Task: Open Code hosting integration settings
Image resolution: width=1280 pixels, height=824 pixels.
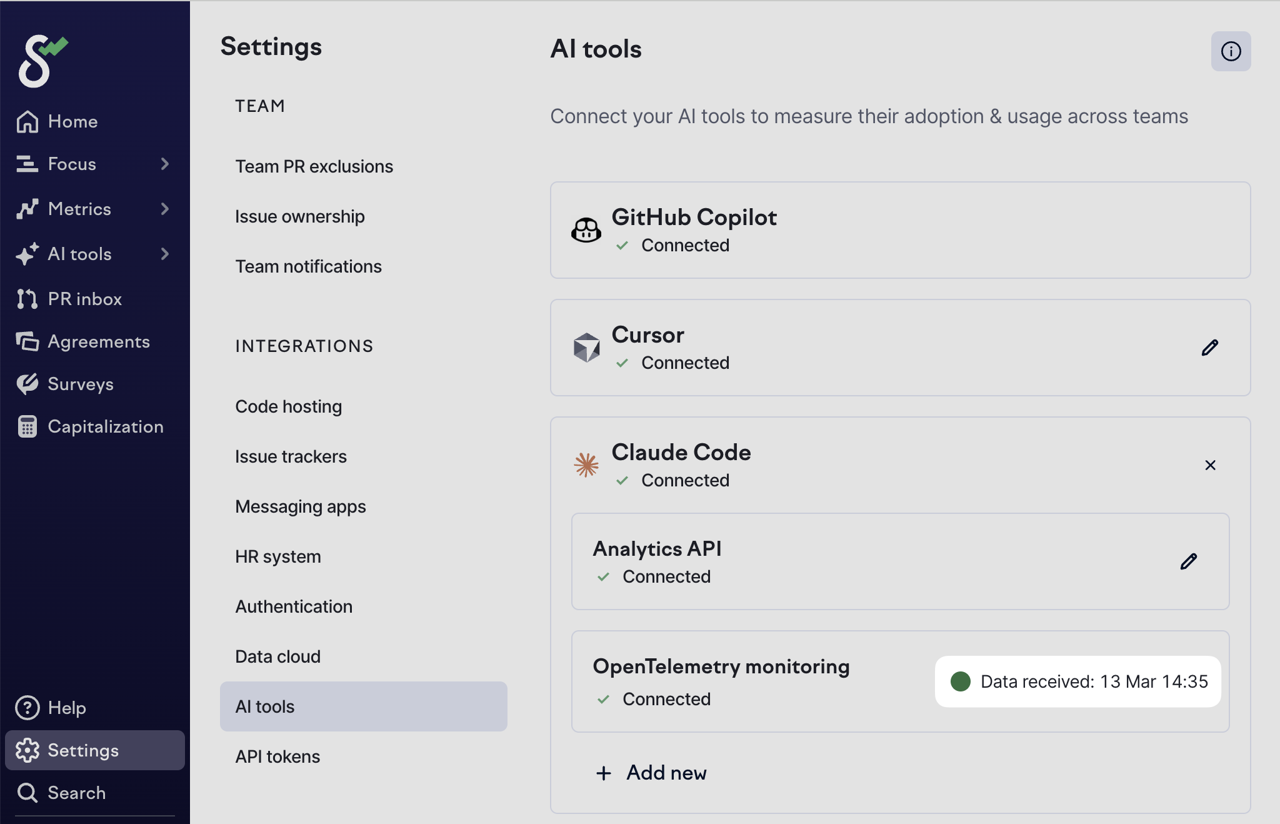Action: pos(288,406)
